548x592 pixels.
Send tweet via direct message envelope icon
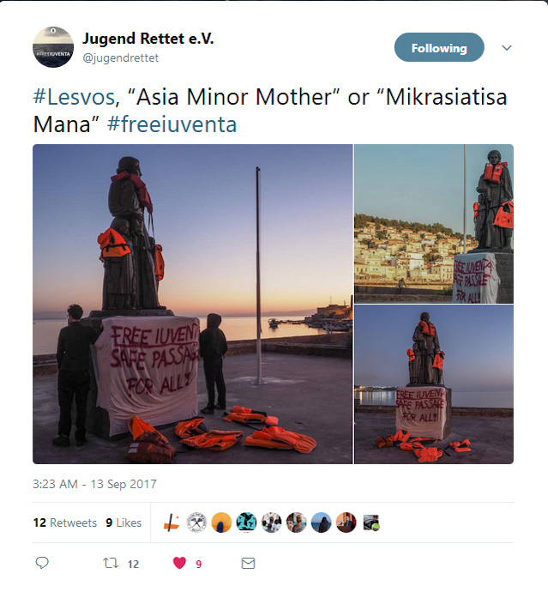248,563
